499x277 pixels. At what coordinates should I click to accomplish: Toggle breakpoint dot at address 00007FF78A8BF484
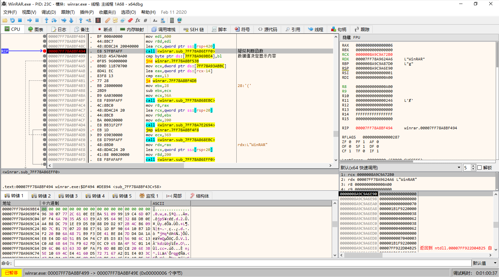click(x=44, y=36)
